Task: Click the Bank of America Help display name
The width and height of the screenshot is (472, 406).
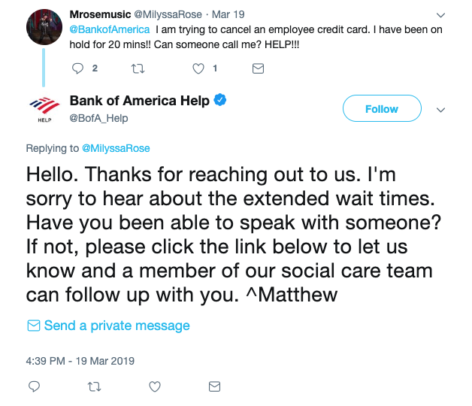Action: pos(139,101)
